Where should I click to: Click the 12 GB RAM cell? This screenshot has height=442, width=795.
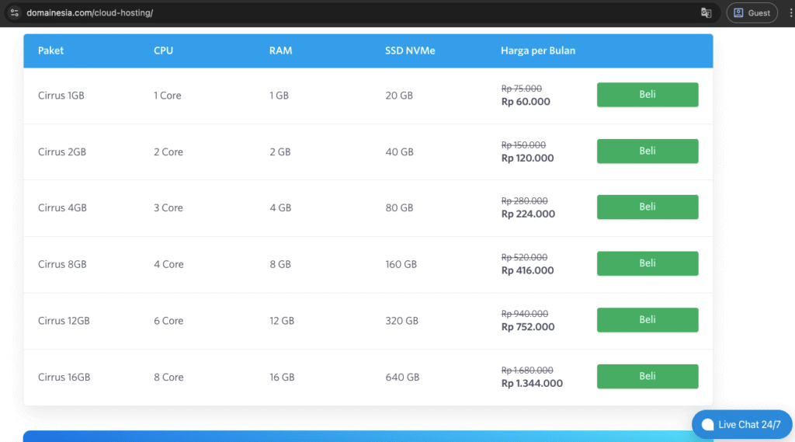coord(282,321)
